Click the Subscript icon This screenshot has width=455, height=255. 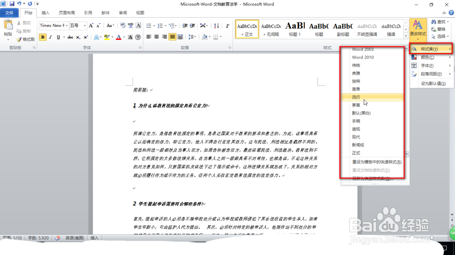tap(78, 37)
